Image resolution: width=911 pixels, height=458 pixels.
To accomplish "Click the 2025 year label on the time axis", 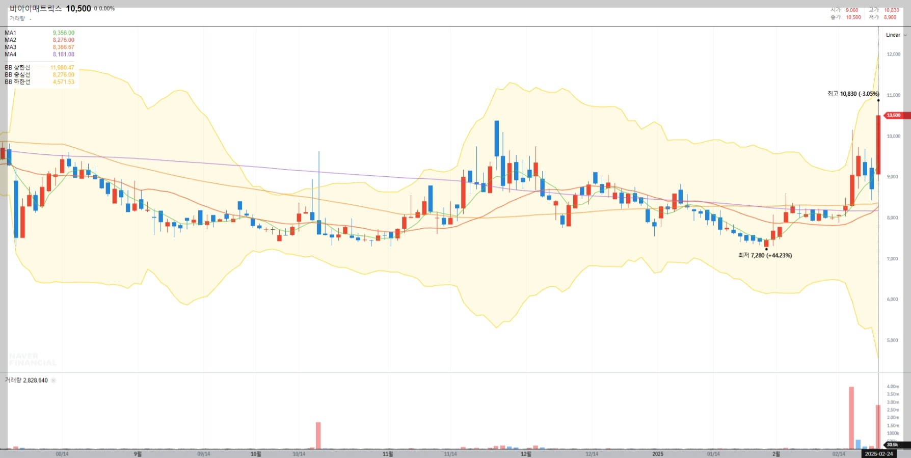I will click(658, 454).
